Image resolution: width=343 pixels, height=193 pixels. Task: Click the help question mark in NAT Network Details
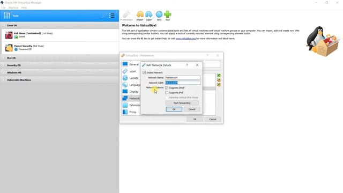[x=187, y=65]
